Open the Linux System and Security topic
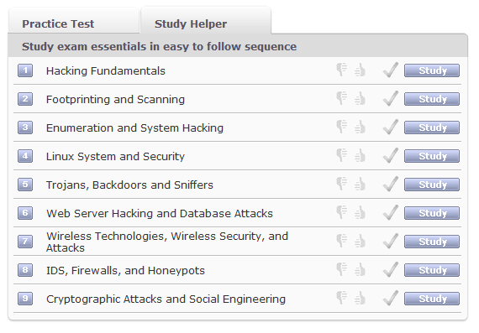Viewport: 479px width, 333px height. [115, 157]
